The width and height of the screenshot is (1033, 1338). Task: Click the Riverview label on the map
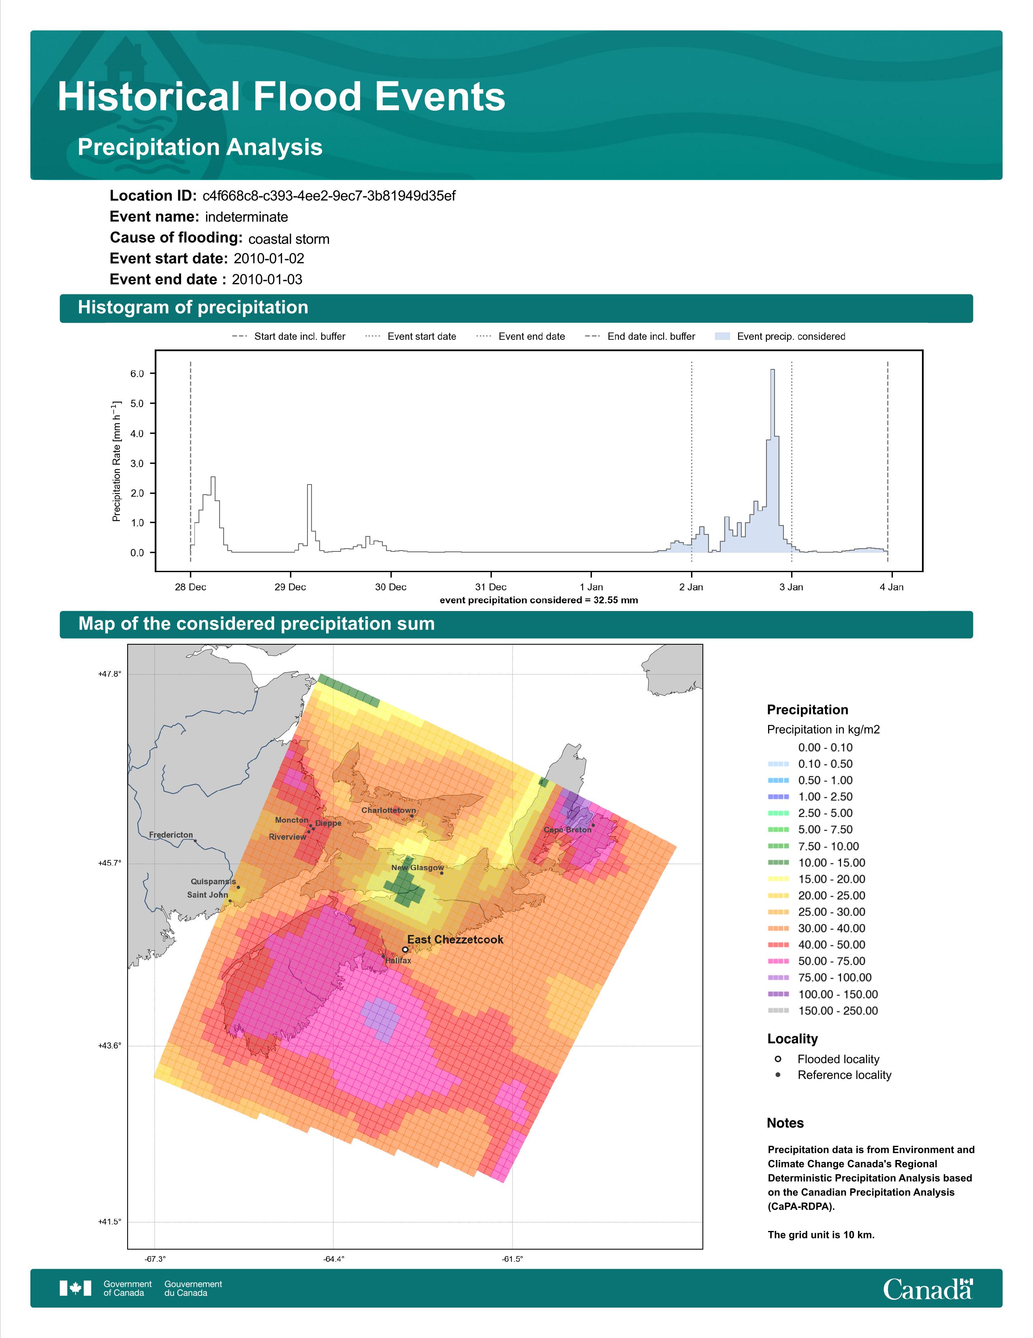288,837
